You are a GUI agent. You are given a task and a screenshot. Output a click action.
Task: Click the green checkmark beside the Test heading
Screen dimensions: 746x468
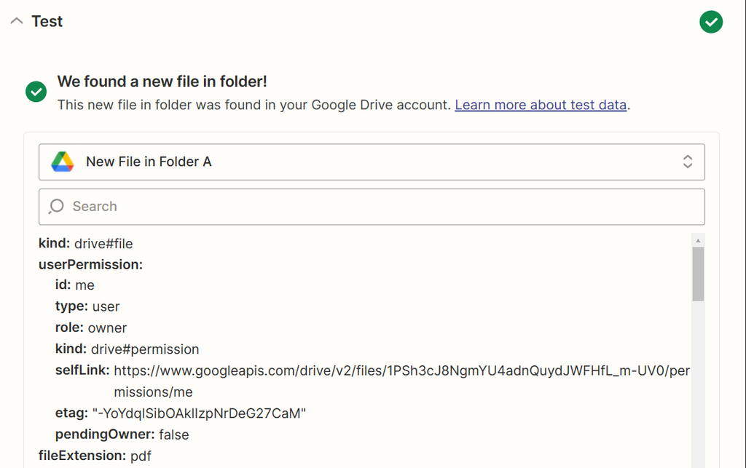click(711, 22)
